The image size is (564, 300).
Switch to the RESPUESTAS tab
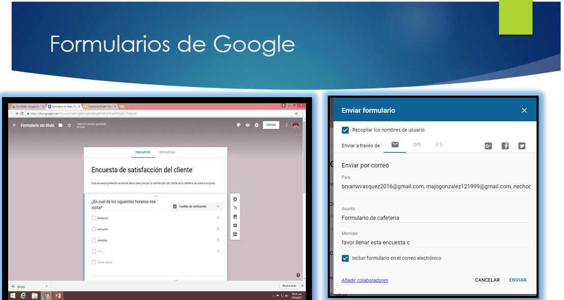[x=167, y=153]
